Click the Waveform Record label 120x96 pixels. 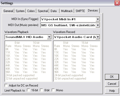tap(64, 32)
